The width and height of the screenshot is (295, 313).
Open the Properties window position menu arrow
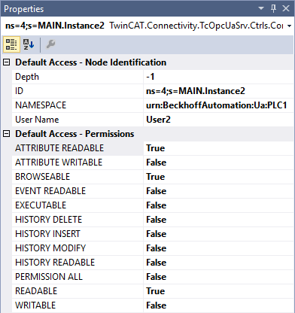(261, 8)
